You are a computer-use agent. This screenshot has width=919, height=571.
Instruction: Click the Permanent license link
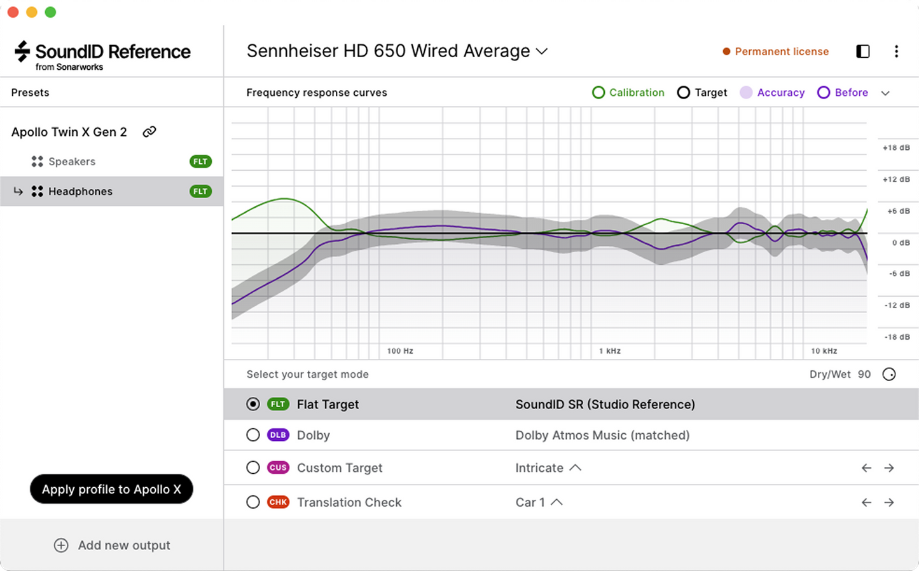(x=782, y=51)
